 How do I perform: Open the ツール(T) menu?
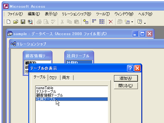point(103,14)
